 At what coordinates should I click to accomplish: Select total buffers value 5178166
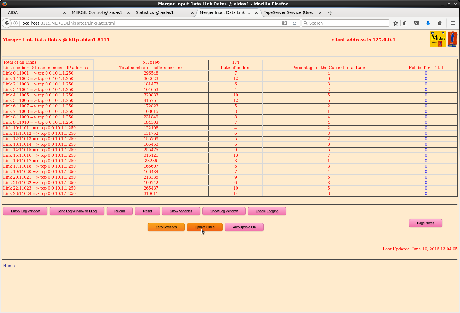point(151,62)
